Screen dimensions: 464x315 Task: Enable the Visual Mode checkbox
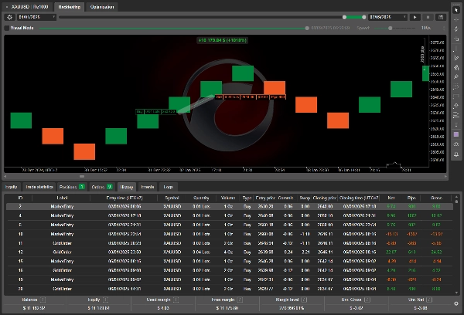click(7, 28)
